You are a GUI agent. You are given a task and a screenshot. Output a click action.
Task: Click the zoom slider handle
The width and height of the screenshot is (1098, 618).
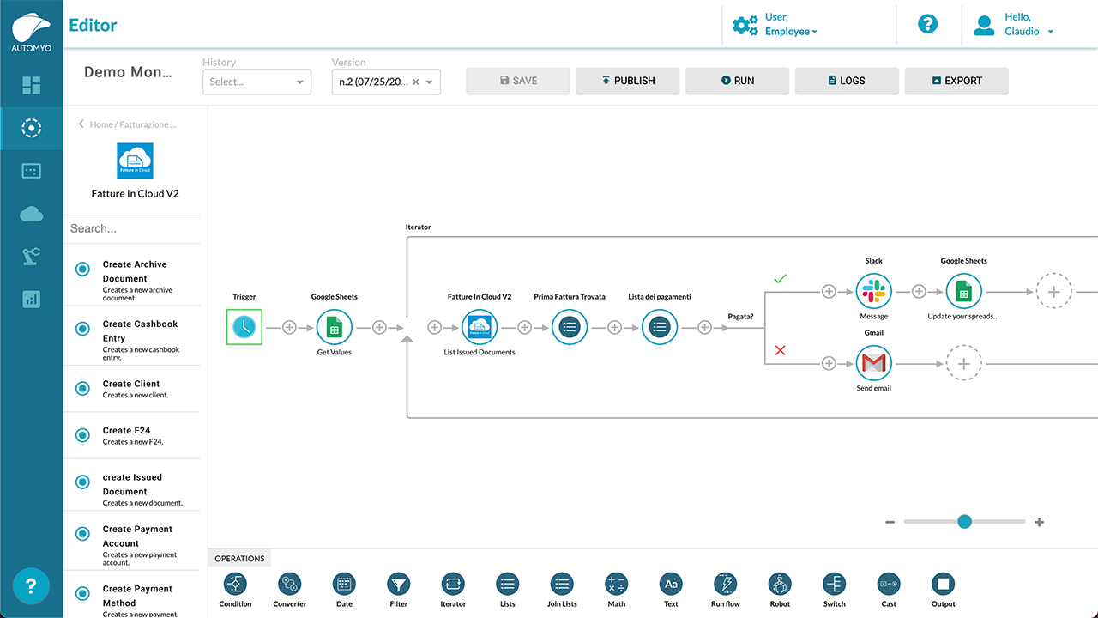click(x=964, y=521)
